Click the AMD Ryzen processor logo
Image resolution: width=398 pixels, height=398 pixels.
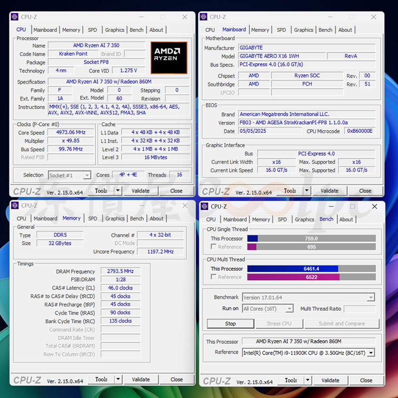click(x=169, y=58)
